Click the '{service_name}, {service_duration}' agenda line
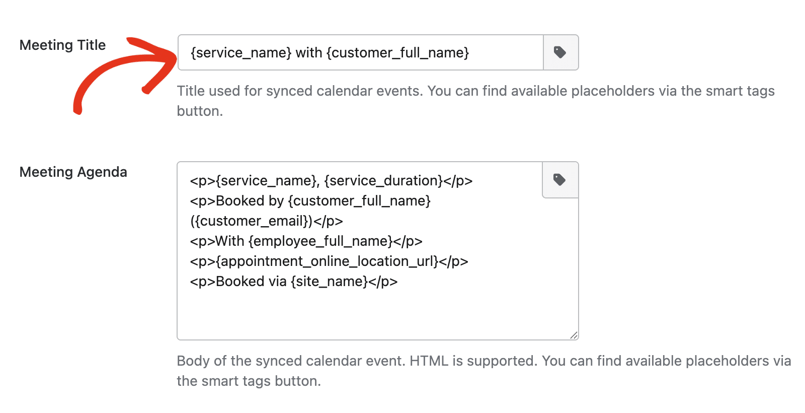 click(x=331, y=181)
